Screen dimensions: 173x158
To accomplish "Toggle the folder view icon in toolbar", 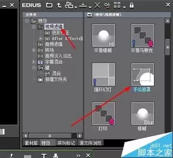I will 49,5.
